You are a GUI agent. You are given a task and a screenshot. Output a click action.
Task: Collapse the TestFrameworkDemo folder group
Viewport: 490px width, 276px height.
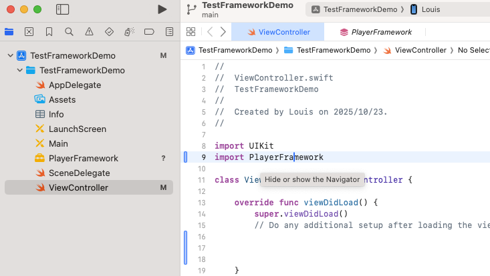19,70
